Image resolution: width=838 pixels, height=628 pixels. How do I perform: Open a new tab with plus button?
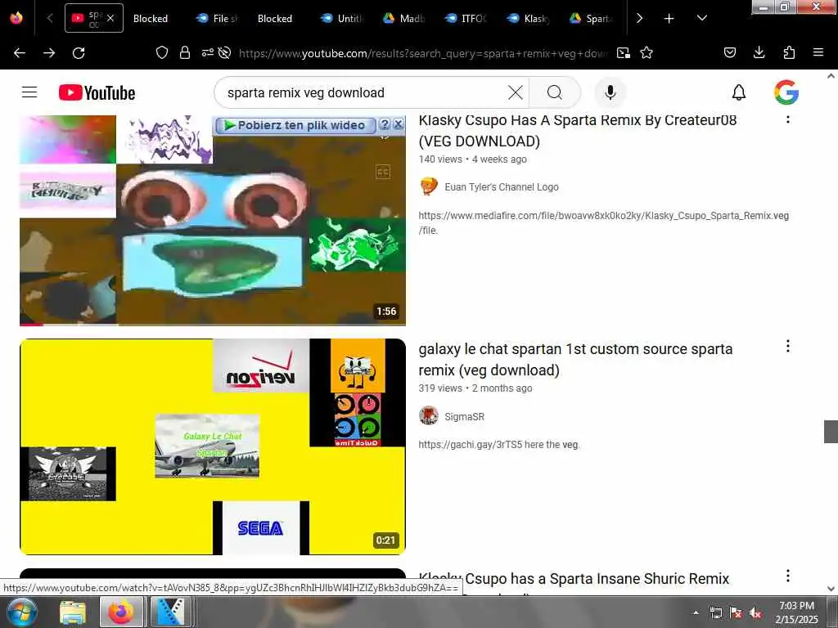[x=669, y=18]
